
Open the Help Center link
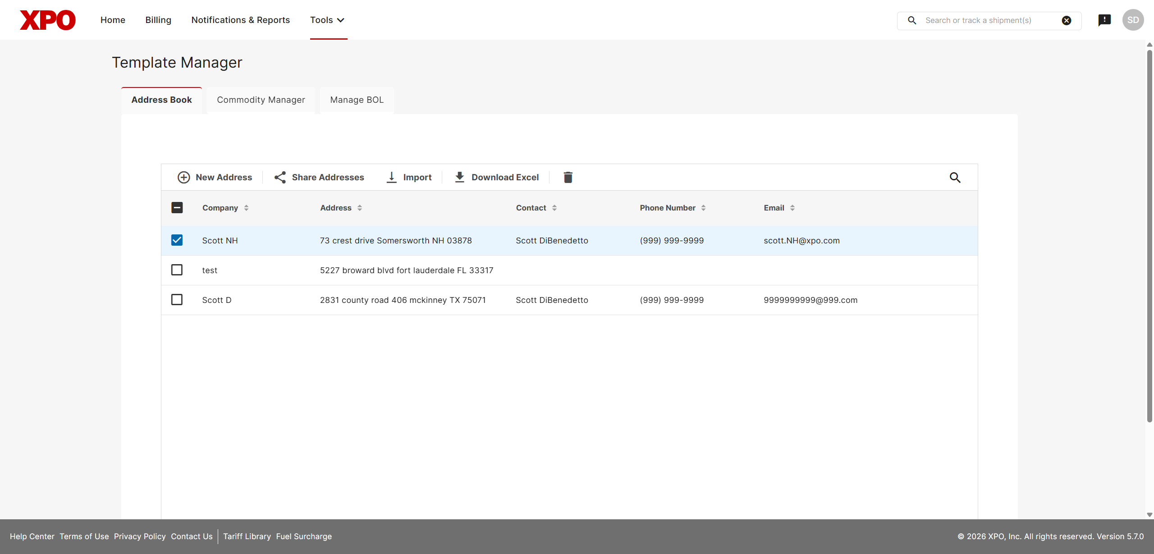pyautogui.click(x=32, y=536)
